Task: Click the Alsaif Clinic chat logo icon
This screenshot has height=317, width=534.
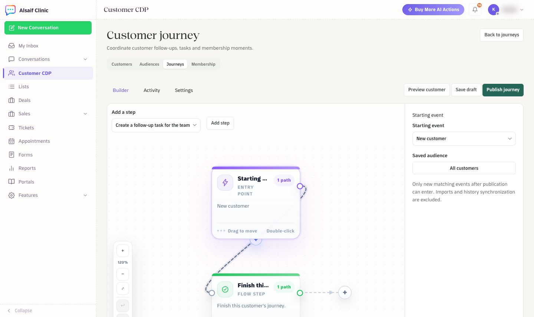Action: point(10,10)
